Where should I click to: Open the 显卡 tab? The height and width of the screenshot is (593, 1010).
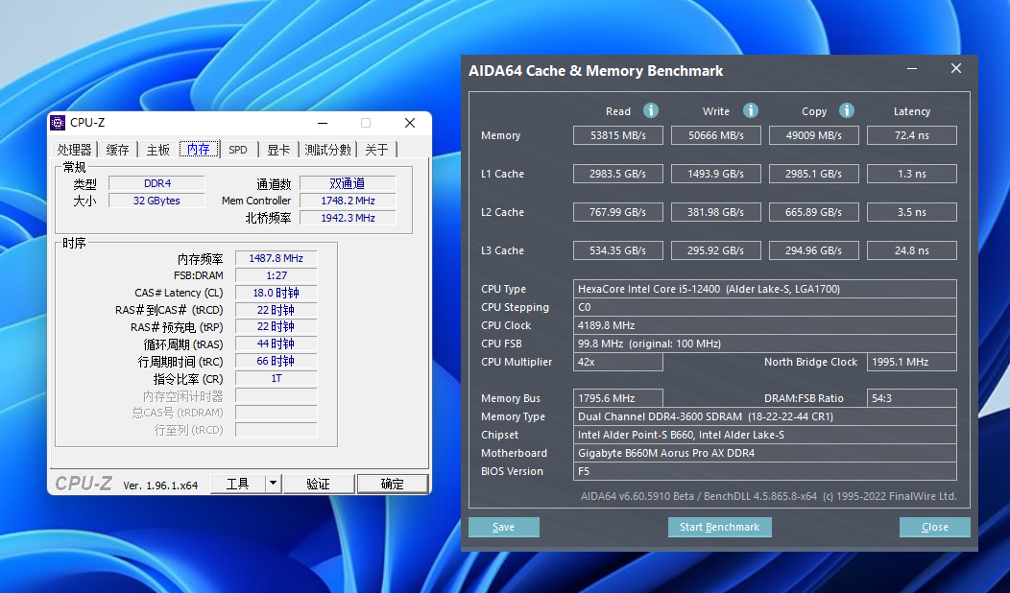[x=278, y=150]
